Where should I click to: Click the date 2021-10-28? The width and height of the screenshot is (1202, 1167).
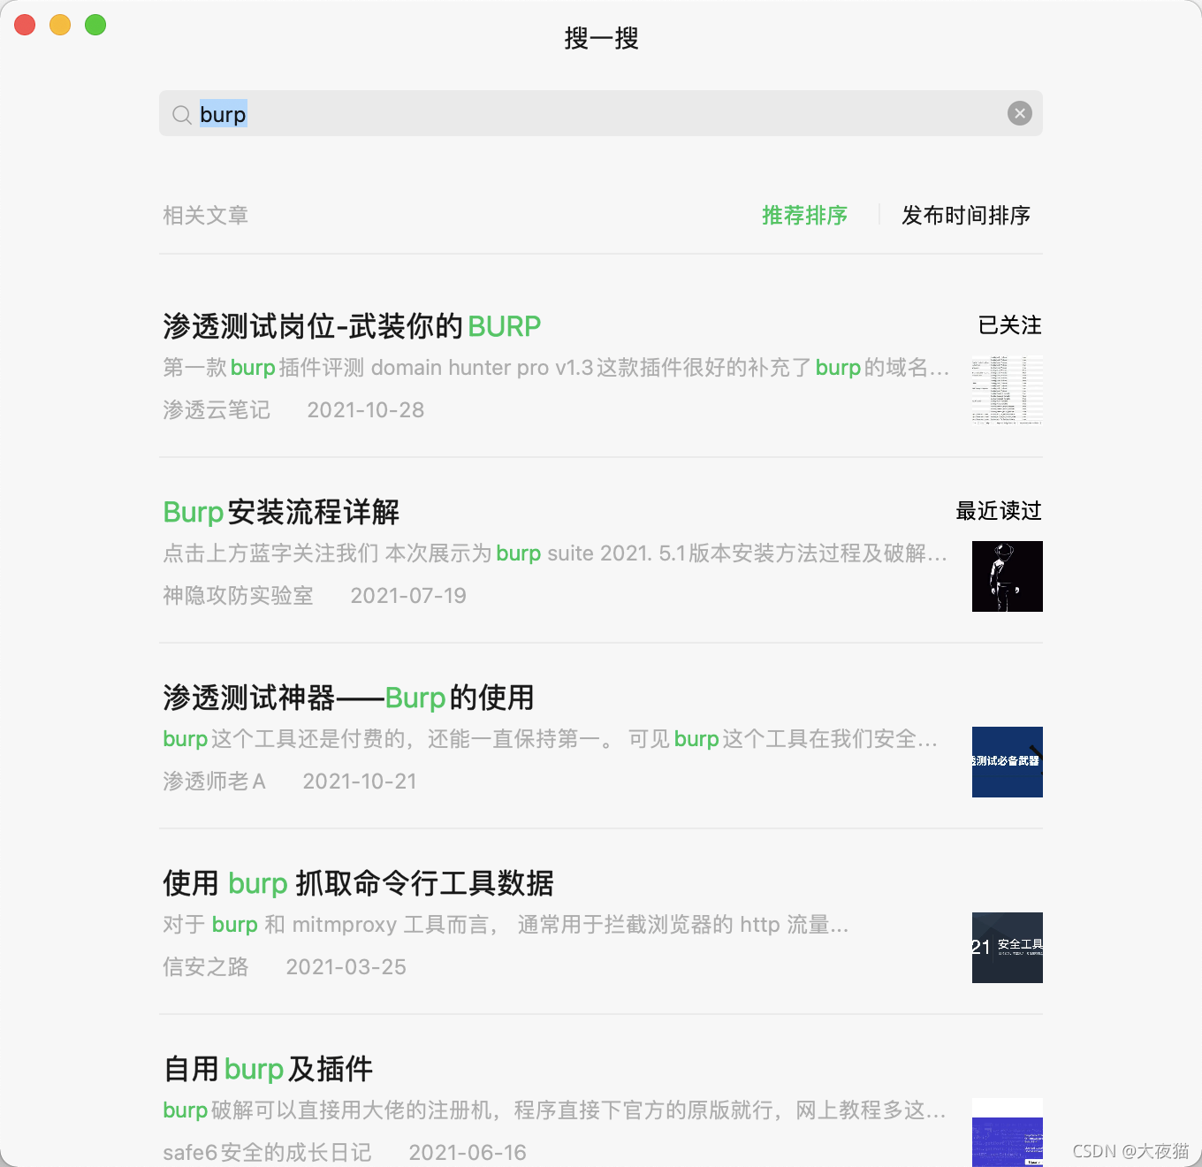pyautogui.click(x=366, y=410)
